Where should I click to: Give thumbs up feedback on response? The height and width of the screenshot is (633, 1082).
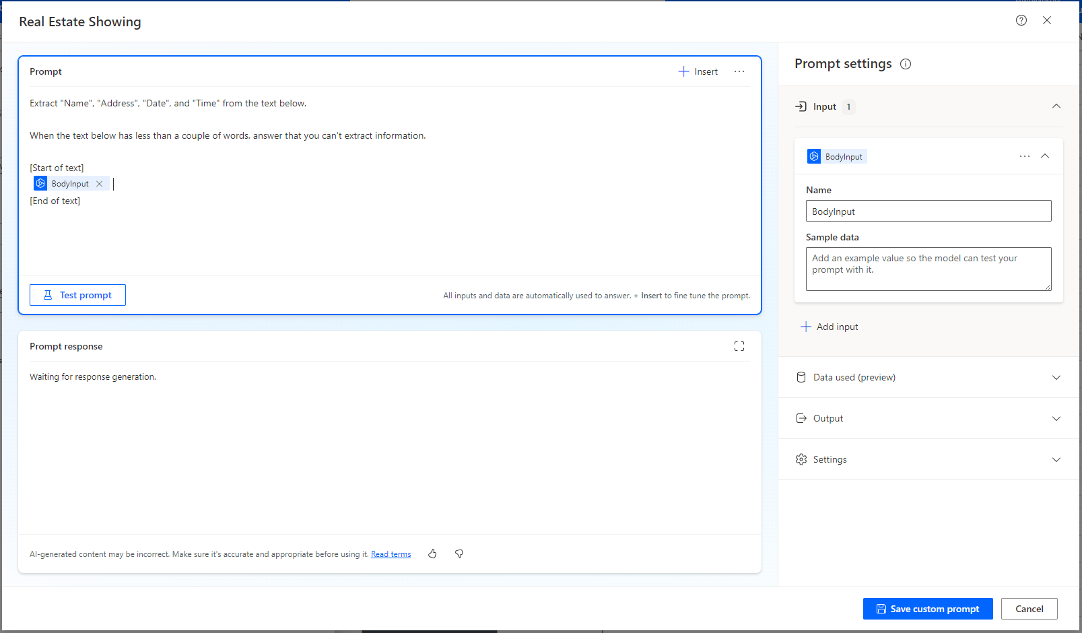coord(432,554)
